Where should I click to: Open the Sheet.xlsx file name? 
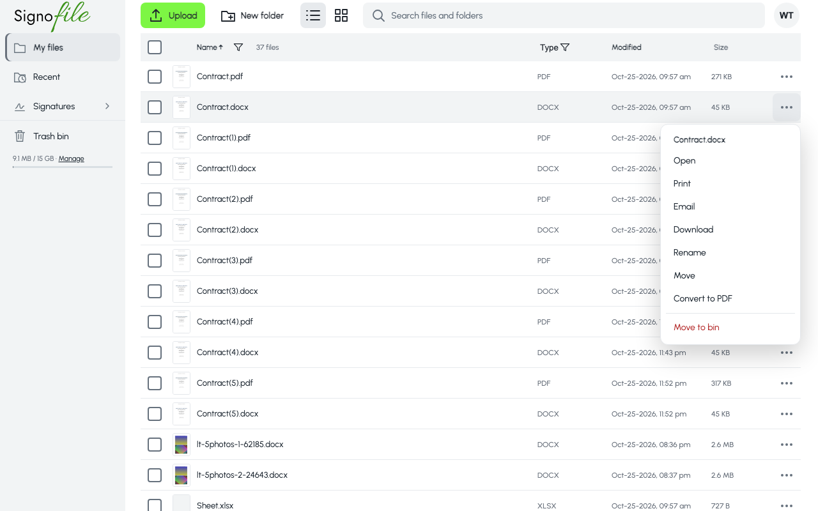pos(215,506)
